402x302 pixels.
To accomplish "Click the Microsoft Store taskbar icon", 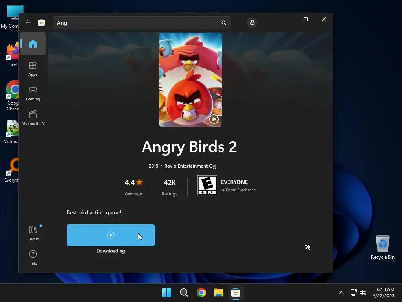I will pos(236,293).
